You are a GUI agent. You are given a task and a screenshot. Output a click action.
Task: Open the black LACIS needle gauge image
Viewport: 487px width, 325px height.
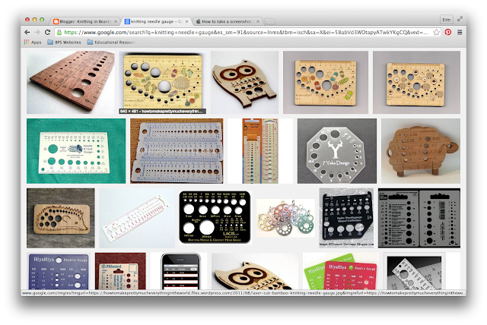(x=215, y=217)
